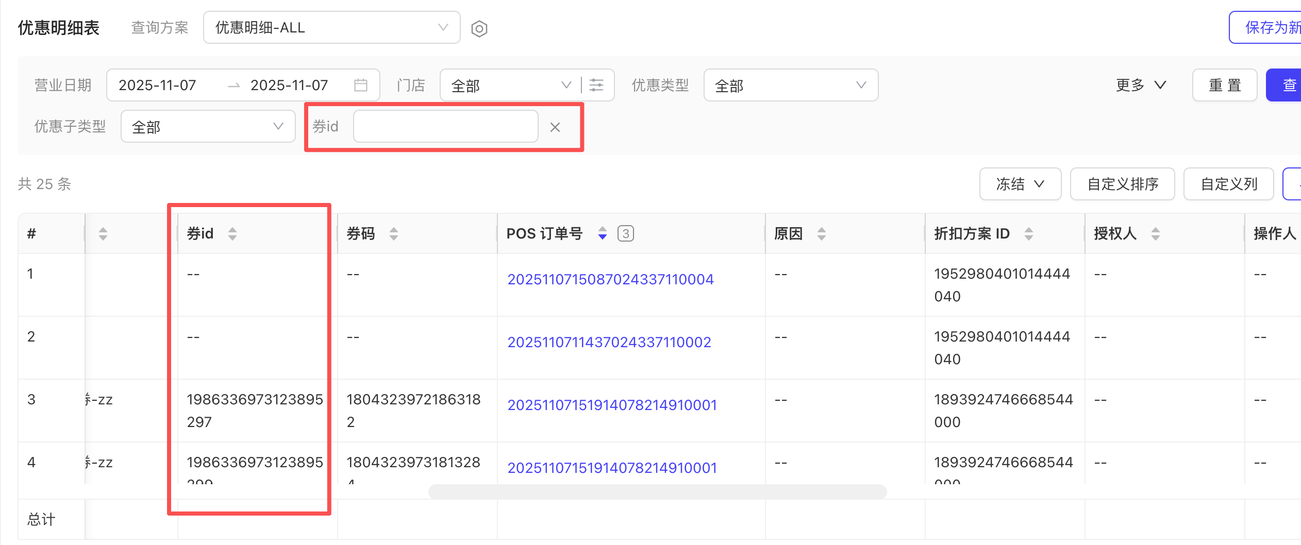Sort table by 折扣方案 ID column
This screenshot has width=1301, height=545.
pos(1029,234)
